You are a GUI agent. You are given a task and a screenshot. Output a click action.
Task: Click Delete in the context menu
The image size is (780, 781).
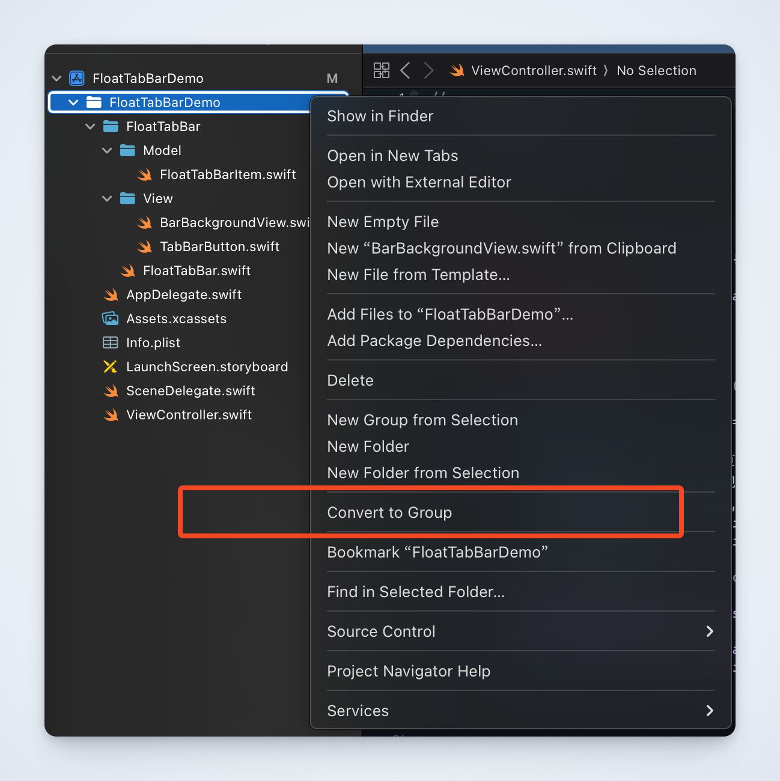pyautogui.click(x=350, y=380)
